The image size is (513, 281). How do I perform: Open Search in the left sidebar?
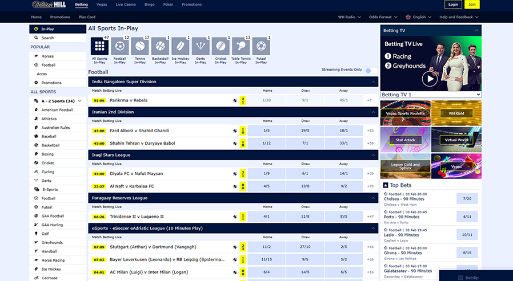point(58,38)
